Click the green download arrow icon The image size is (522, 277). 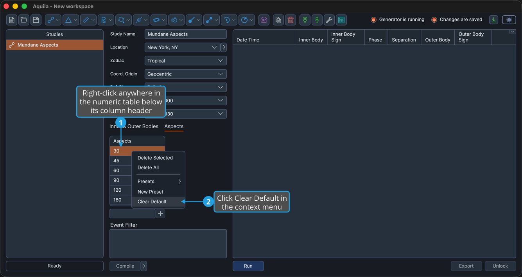click(494, 20)
